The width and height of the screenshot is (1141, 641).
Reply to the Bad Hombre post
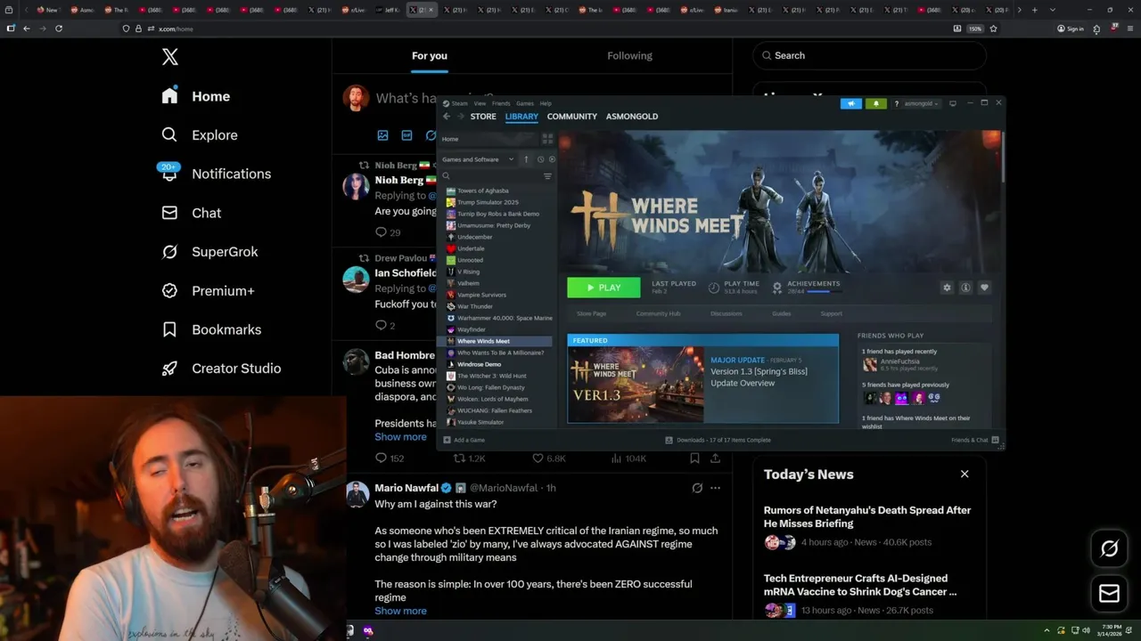click(390, 458)
